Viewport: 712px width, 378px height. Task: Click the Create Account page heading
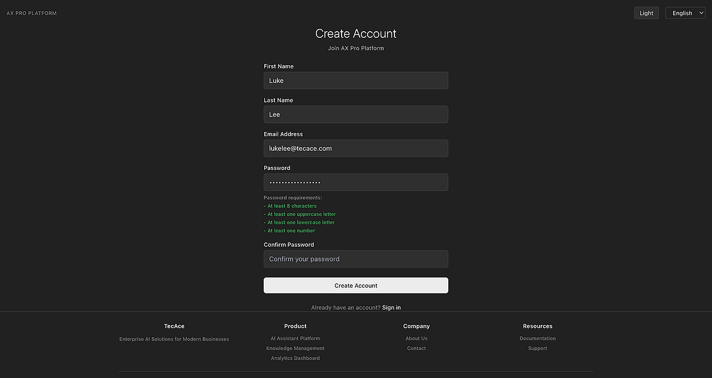coord(356,33)
